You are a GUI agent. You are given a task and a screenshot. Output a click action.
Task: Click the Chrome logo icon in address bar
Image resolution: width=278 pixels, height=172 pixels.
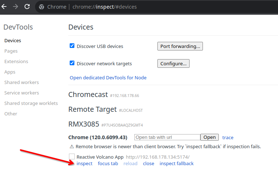(x=42, y=7)
